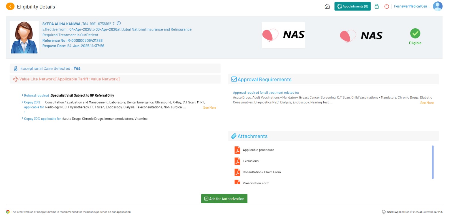
Task: Open Consultation / Claim Form PDF icon
Action: point(237,172)
